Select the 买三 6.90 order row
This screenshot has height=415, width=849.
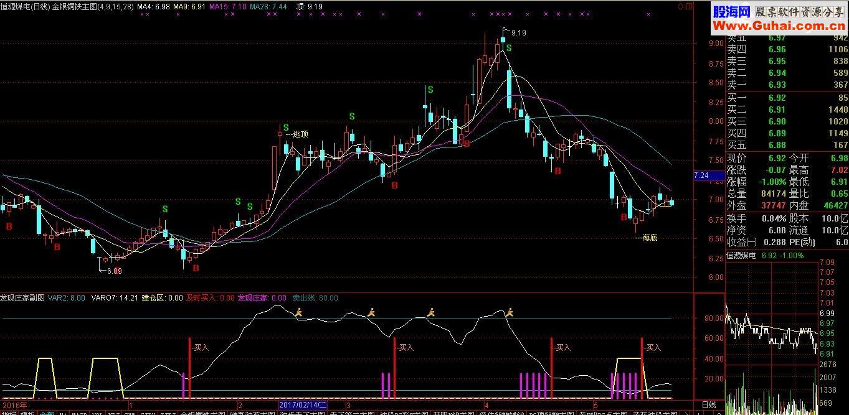787,121
